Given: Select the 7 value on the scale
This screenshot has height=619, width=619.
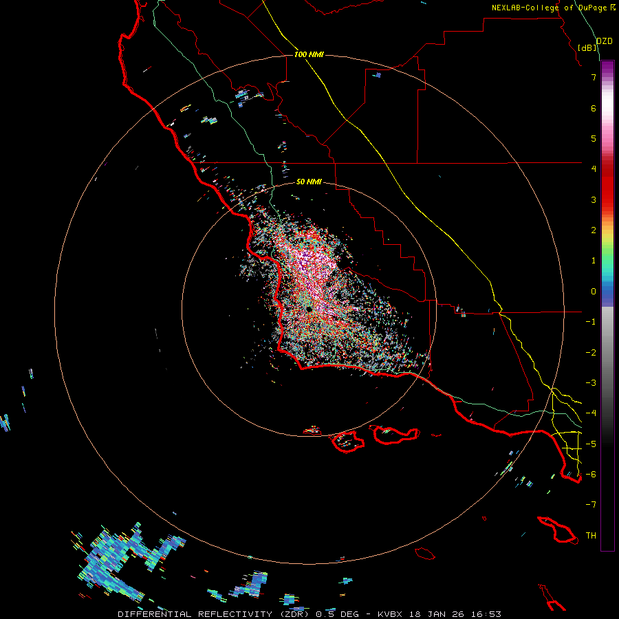Looking at the screenshot, I should point(594,77).
